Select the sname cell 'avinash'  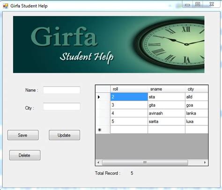[x=166, y=113]
